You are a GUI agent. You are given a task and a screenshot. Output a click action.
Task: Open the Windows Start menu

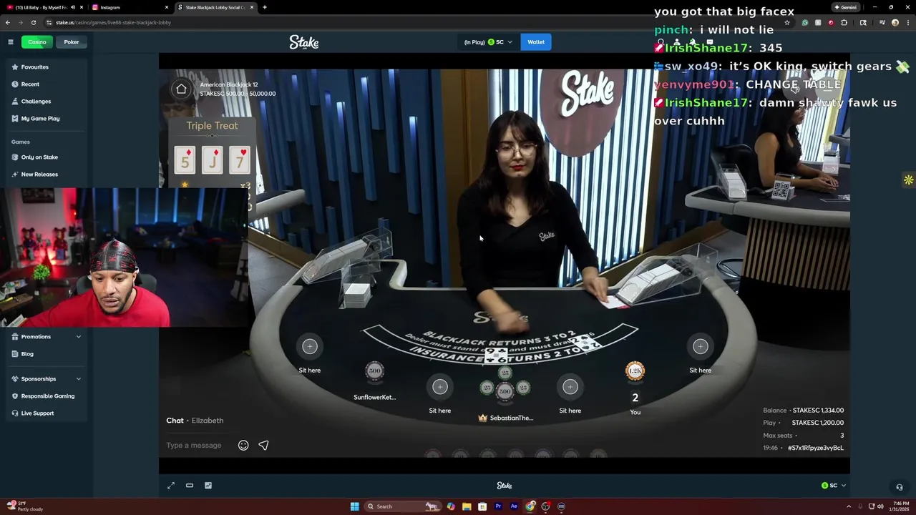354,506
